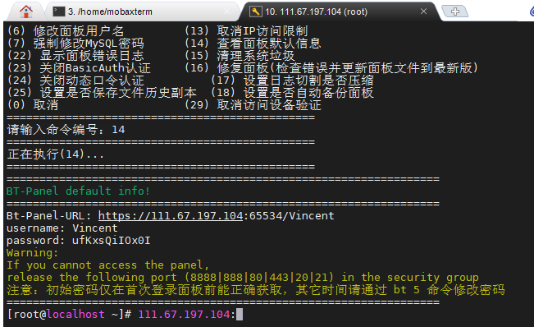Click menu option (18) 设置是否自动备份面板
The height and width of the screenshot is (327, 534).
tap(292, 92)
